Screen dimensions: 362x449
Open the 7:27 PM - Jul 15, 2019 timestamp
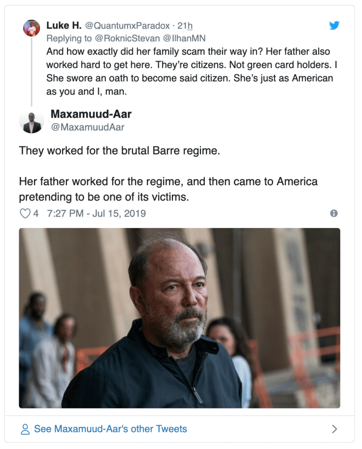96,213
